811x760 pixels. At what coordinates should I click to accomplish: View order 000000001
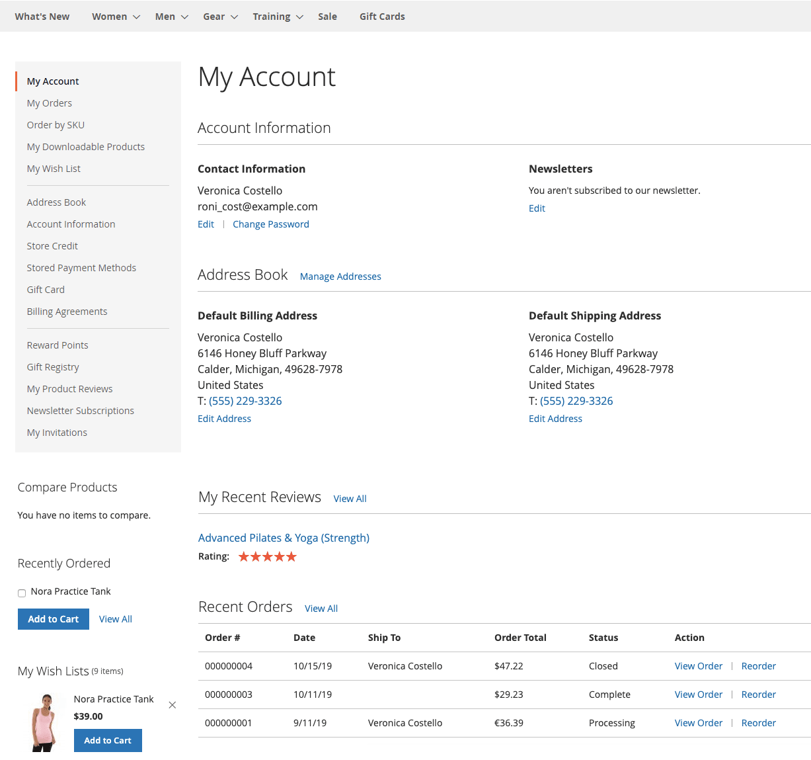coord(699,723)
